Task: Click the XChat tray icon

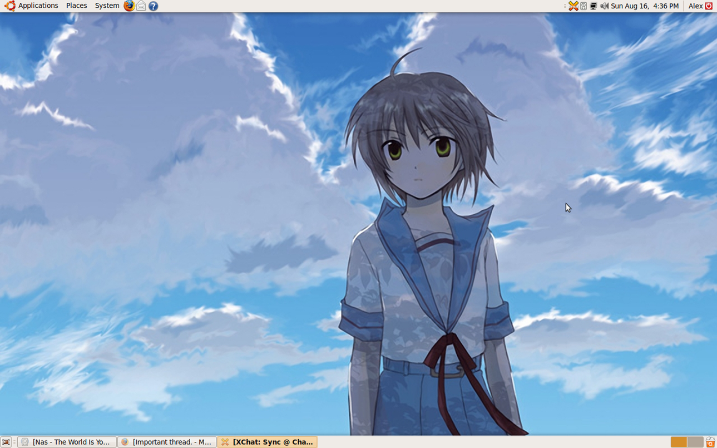Action: [573, 6]
